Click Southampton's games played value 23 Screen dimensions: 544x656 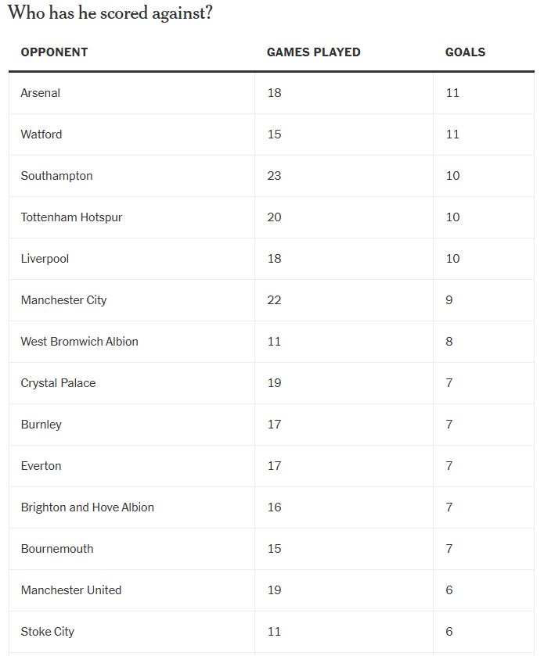tap(274, 176)
